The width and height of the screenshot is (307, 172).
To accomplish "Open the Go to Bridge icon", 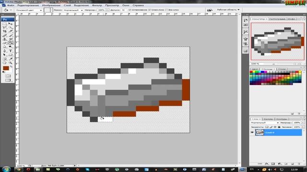I will 210,10.
